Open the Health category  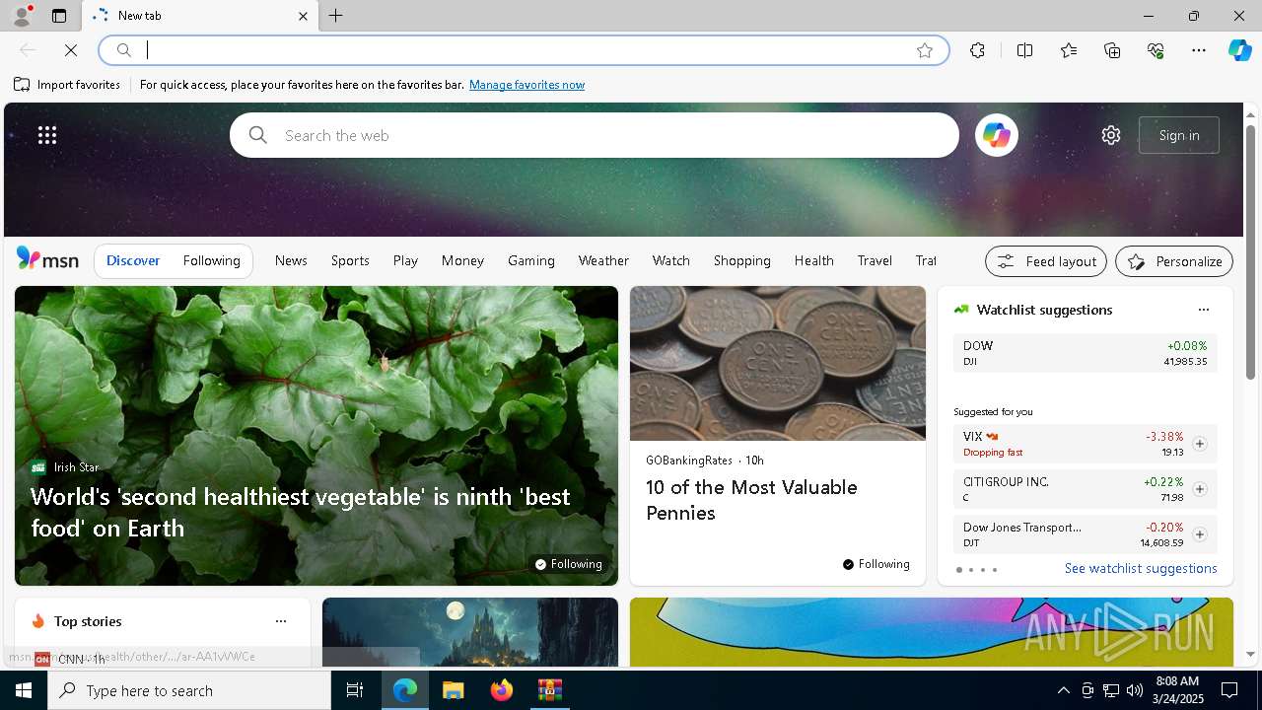coord(814,260)
